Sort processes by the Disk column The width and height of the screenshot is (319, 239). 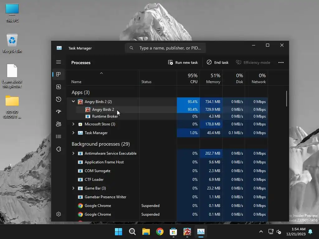234,78
